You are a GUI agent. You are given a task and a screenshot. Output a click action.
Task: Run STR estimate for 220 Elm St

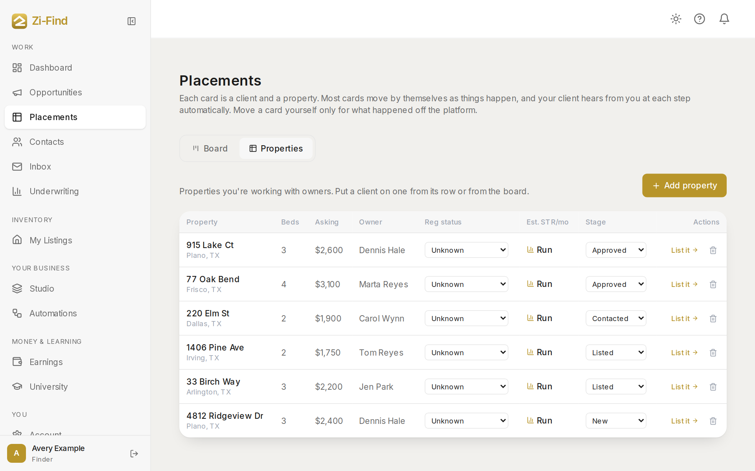(540, 318)
